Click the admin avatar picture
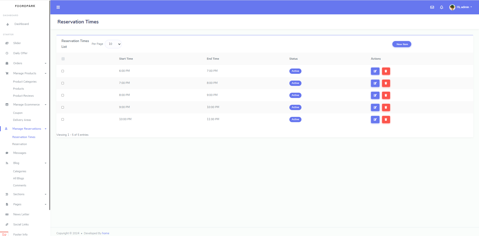 click(x=452, y=7)
